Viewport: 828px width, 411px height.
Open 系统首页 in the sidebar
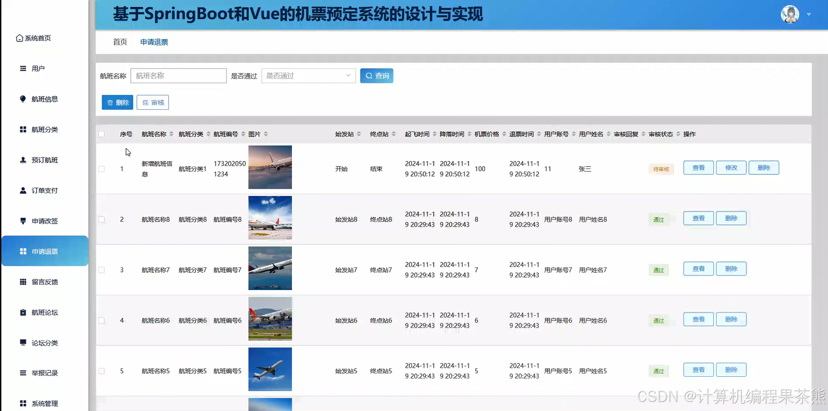coord(34,38)
